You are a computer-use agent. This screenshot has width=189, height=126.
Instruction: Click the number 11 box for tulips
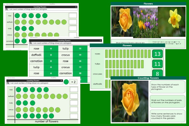(157, 64)
